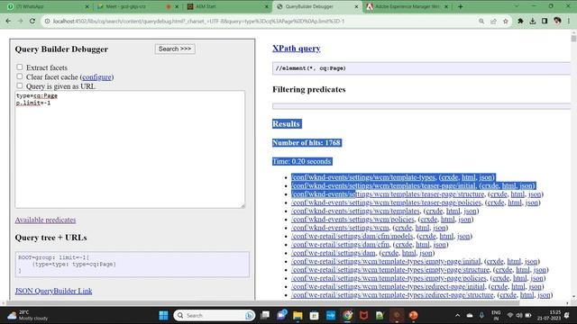Share this page via share icon
The image size is (577, 324).
coord(493,22)
